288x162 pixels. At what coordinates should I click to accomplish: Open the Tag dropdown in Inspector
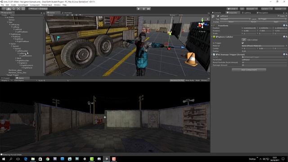235,19
